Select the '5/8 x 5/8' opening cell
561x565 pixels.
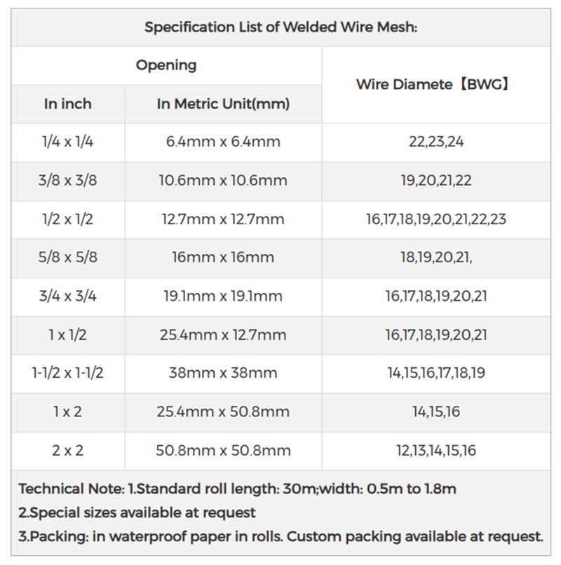pyautogui.click(x=68, y=257)
